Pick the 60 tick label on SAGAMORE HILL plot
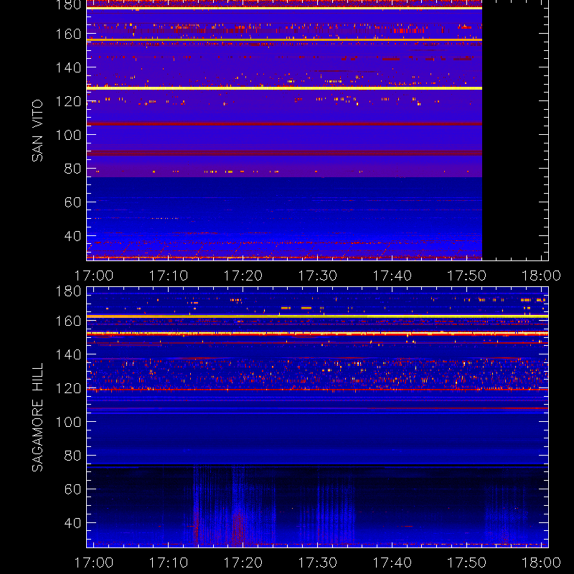This screenshot has height=574, width=574. 72,489
